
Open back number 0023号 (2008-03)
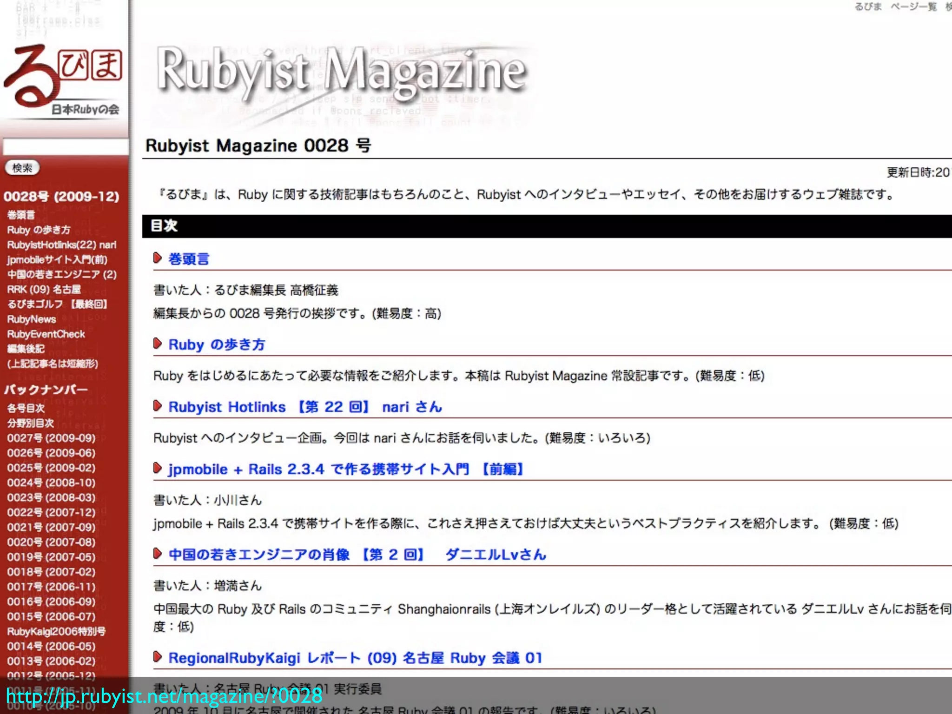(51, 497)
